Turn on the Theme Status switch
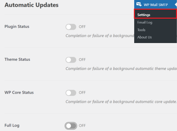 (71, 60)
